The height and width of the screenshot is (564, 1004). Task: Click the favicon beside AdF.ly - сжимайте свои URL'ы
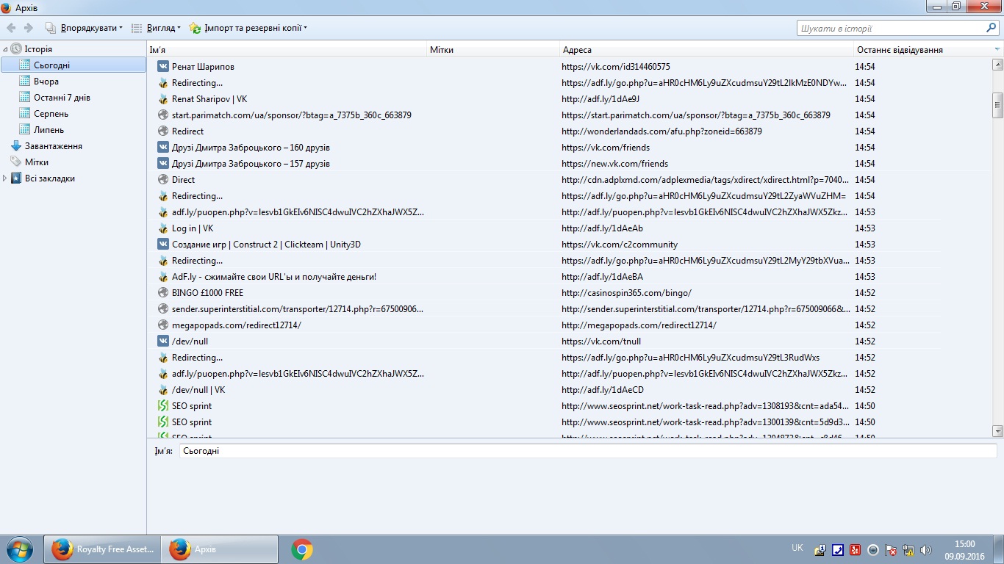(163, 276)
